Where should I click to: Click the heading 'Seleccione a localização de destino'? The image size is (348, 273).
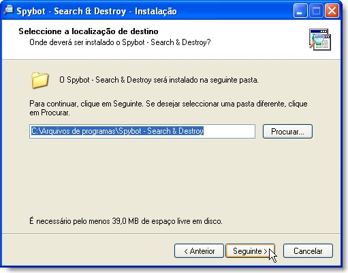click(x=89, y=31)
